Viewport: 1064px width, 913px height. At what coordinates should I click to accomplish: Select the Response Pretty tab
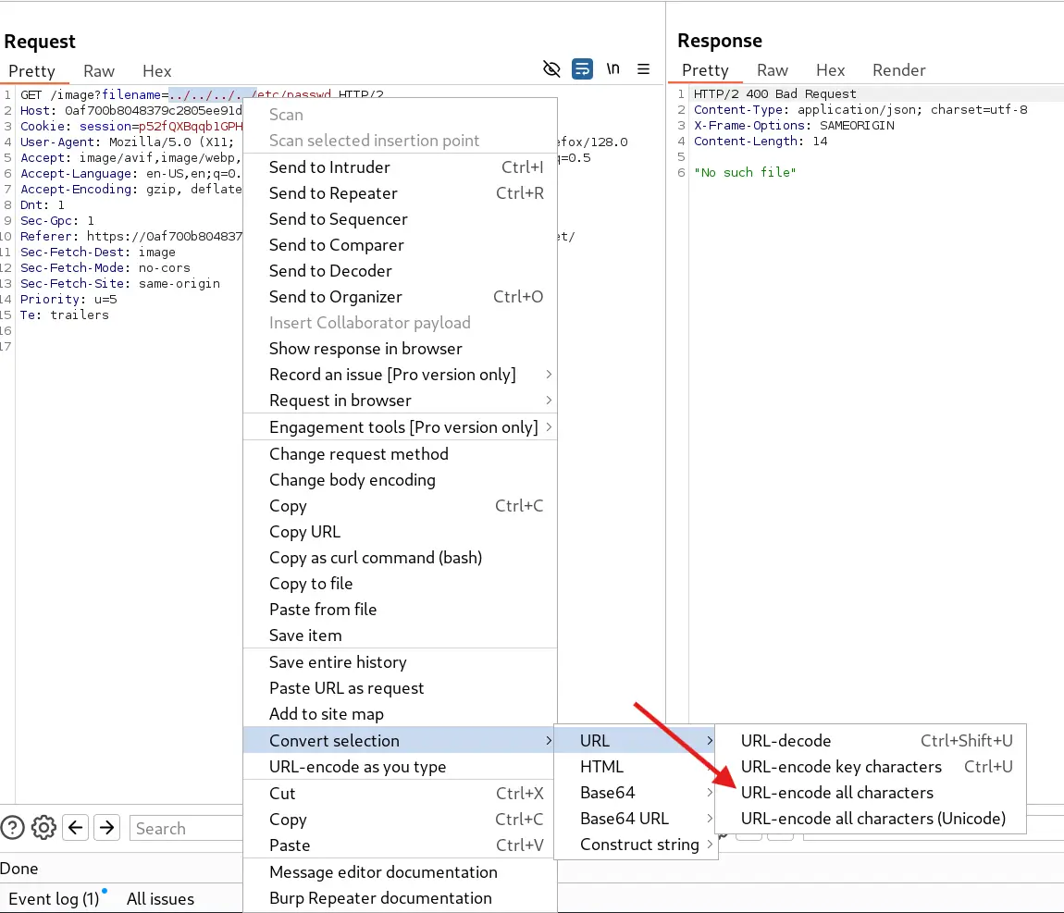pyautogui.click(x=705, y=70)
